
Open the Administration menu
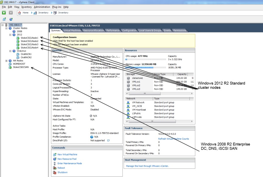[x=42, y=7]
